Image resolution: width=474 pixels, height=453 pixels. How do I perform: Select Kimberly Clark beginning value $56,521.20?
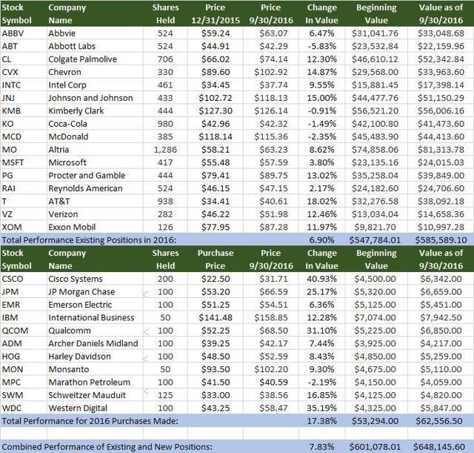pyautogui.click(x=376, y=110)
